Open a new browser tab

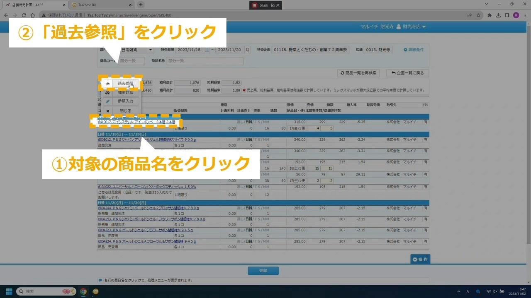tap(141, 5)
